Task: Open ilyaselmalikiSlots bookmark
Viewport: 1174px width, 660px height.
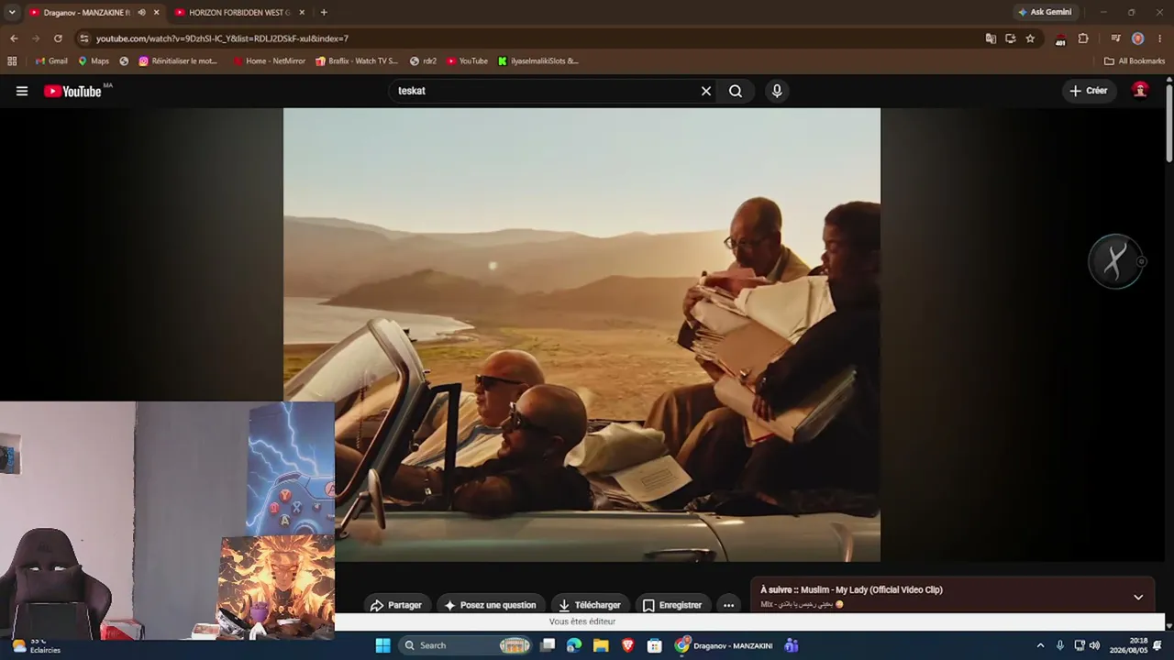Action: pos(538,61)
